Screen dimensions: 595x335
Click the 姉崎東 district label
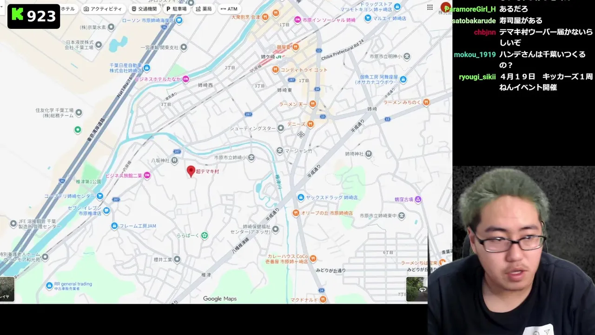click(284, 90)
